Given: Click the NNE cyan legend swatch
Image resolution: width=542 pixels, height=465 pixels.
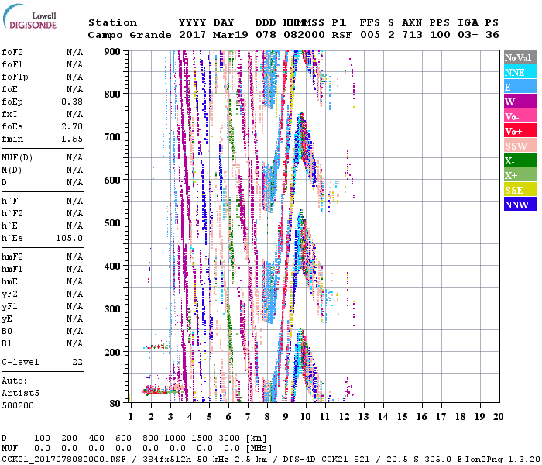Looking at the screenshot, I should (520, 72).
